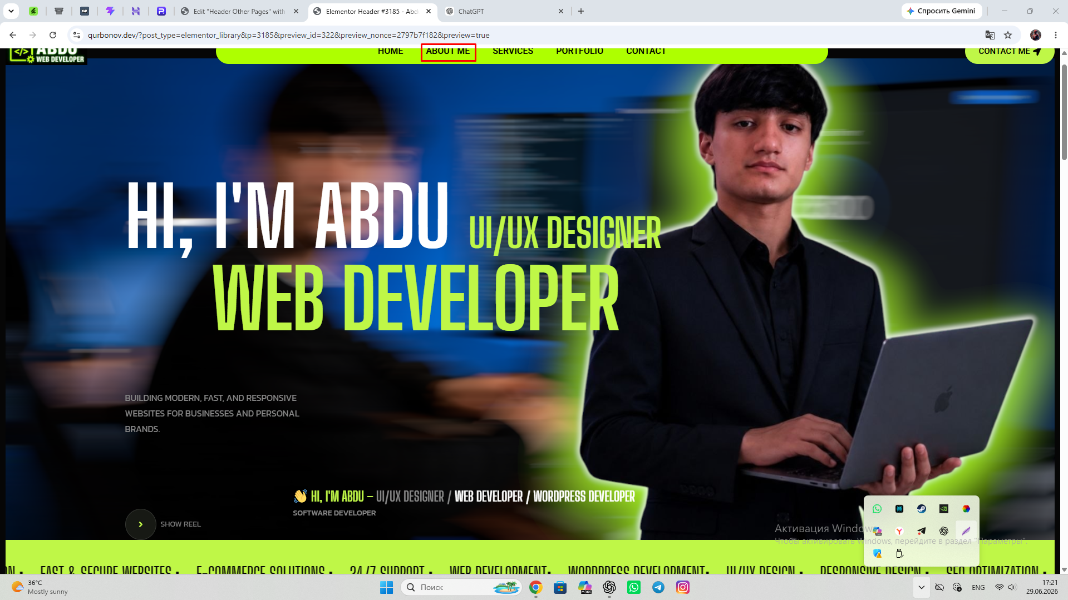1068x600 pixels.
Task: Open the gray storefront pinned tab
Action: pyautogui.click(x=59, y=11)
